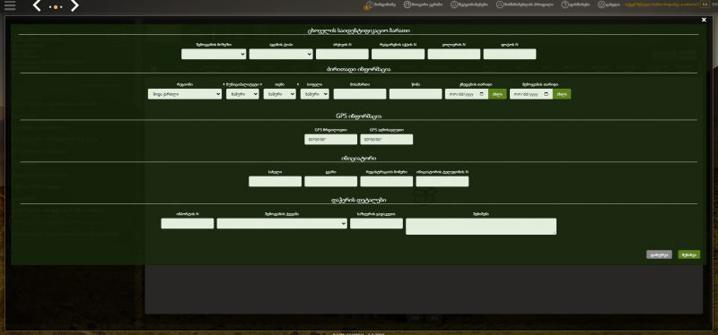Expand the first dropdown in the top form row

(x=214, y=54)
